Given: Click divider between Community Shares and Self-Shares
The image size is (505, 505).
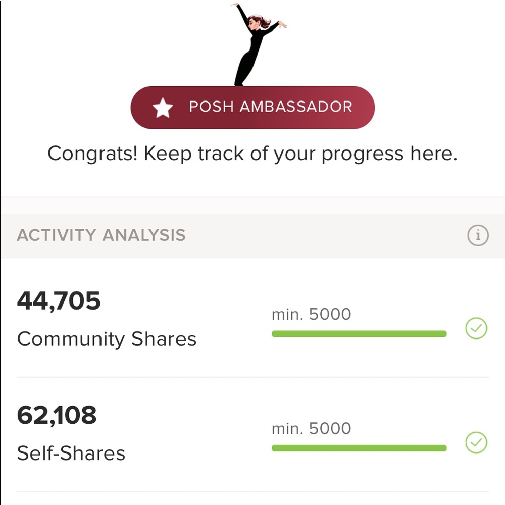Looking at the screenshot, I should tap(252, 377).
